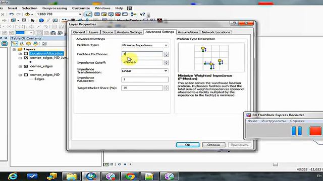Open Файл menu in FlashBack Recorder
This screenshot has height=181, width=323.
coord(252,121)
